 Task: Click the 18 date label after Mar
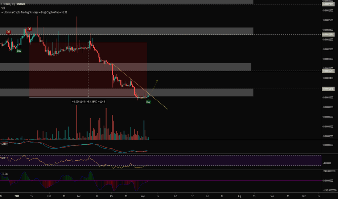(x=96, y=196)
